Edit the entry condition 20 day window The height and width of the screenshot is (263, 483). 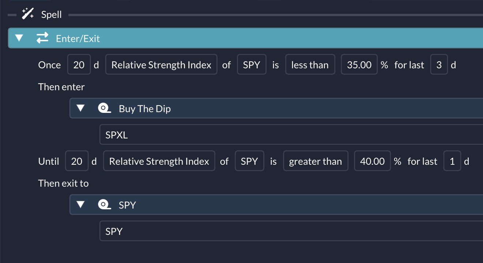79,65
